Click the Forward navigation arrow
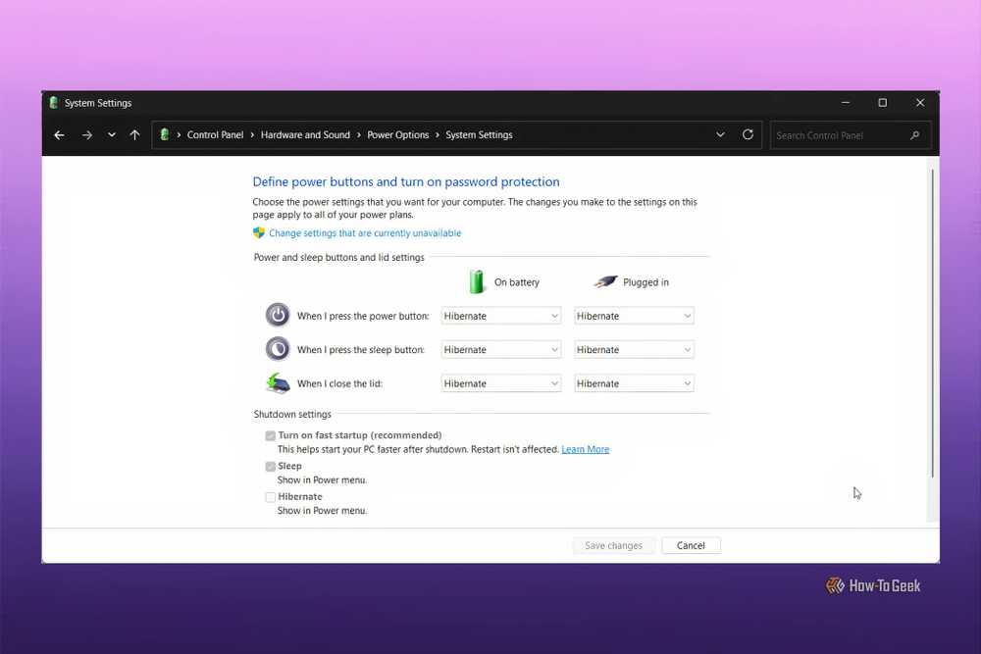This screenshot has width=981, height=654. tap(87, 135)
